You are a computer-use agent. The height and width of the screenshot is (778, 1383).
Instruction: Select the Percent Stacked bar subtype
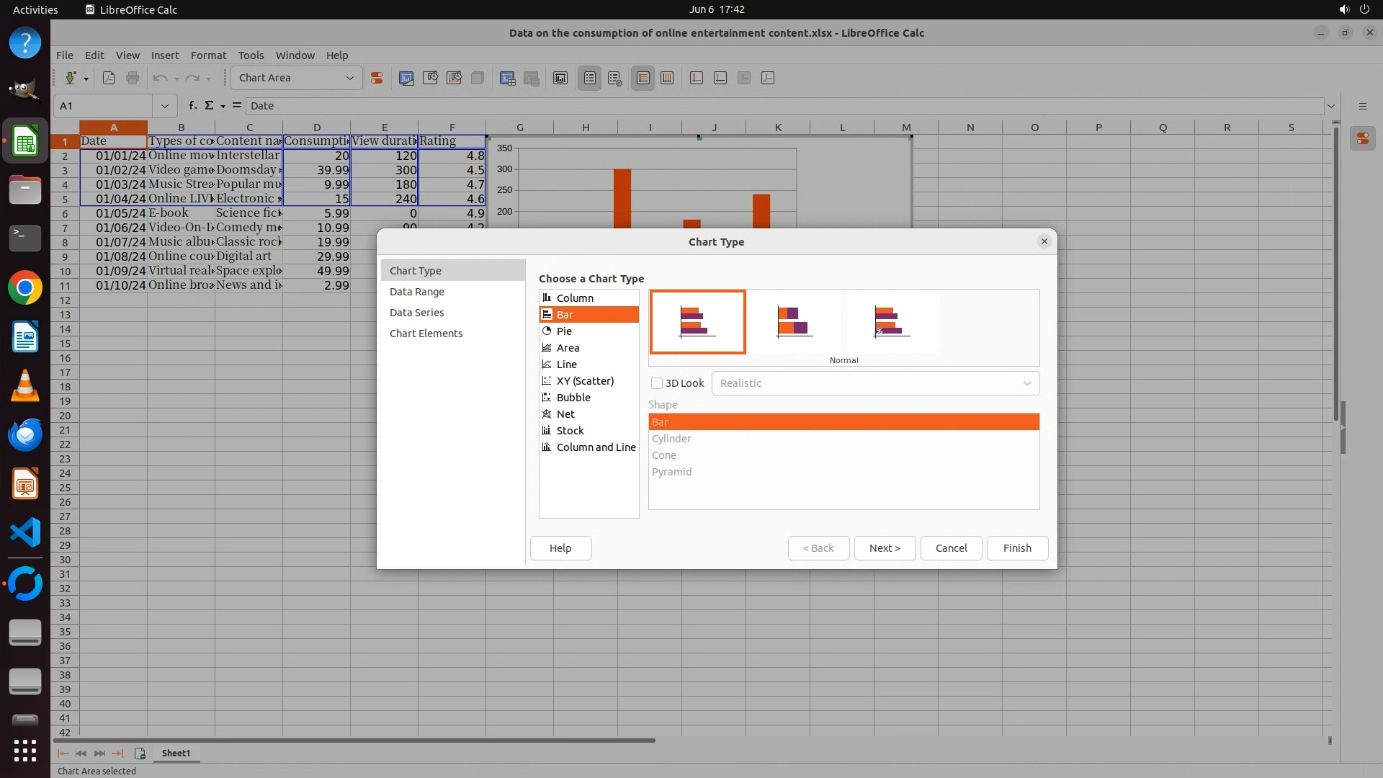pyautogui.click(x=891, y=322)
